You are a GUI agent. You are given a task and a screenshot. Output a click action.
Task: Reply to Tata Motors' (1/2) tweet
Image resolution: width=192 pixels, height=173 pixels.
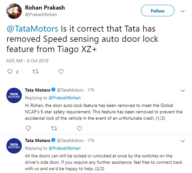28,128
